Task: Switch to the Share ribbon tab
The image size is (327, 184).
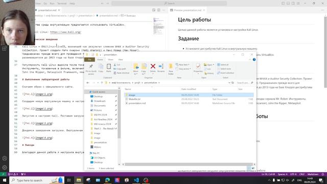Action: coord(110,60)
